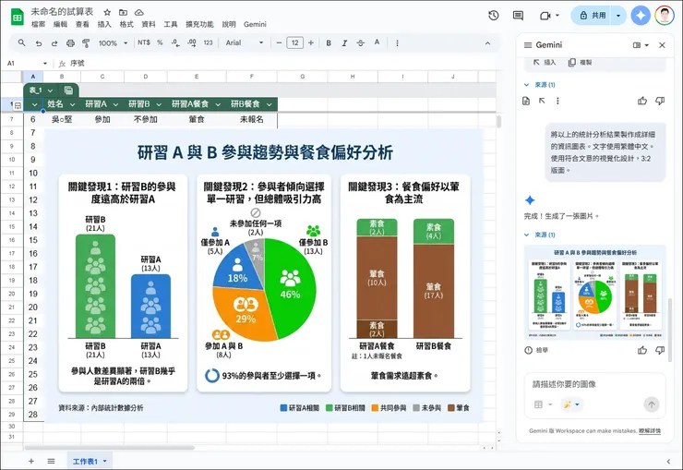The width and height of the screenshot is (683, 470).
Task: Click the 檢舉 report button
Action: (536, 350)
